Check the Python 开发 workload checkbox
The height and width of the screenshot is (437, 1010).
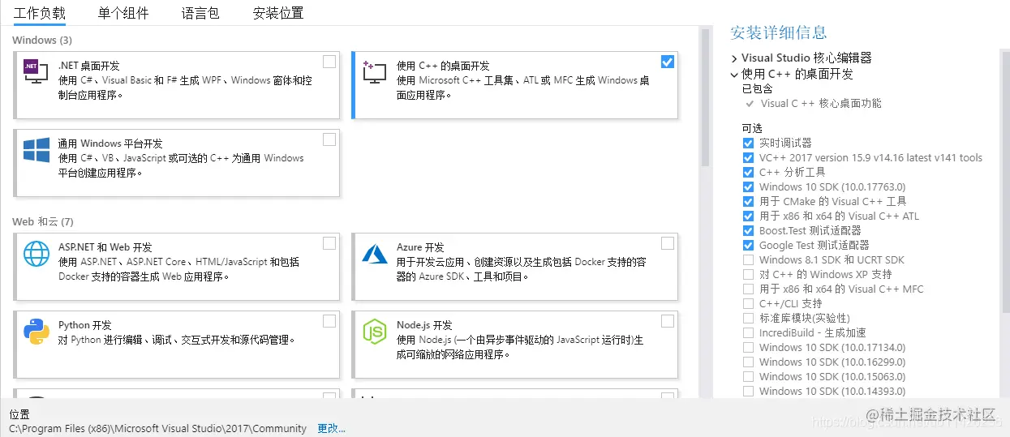(x=329, y=321)
